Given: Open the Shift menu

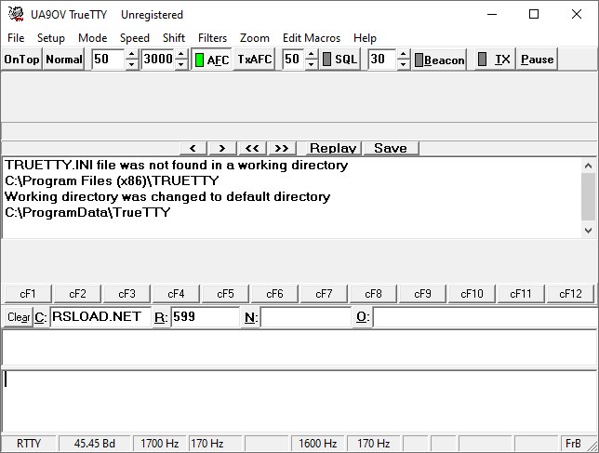Looking at the screenshot, I should pos(174,38).
